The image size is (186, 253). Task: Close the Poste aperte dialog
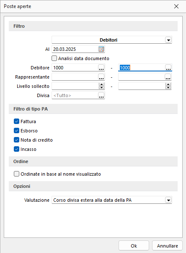(x=176, y=6)
